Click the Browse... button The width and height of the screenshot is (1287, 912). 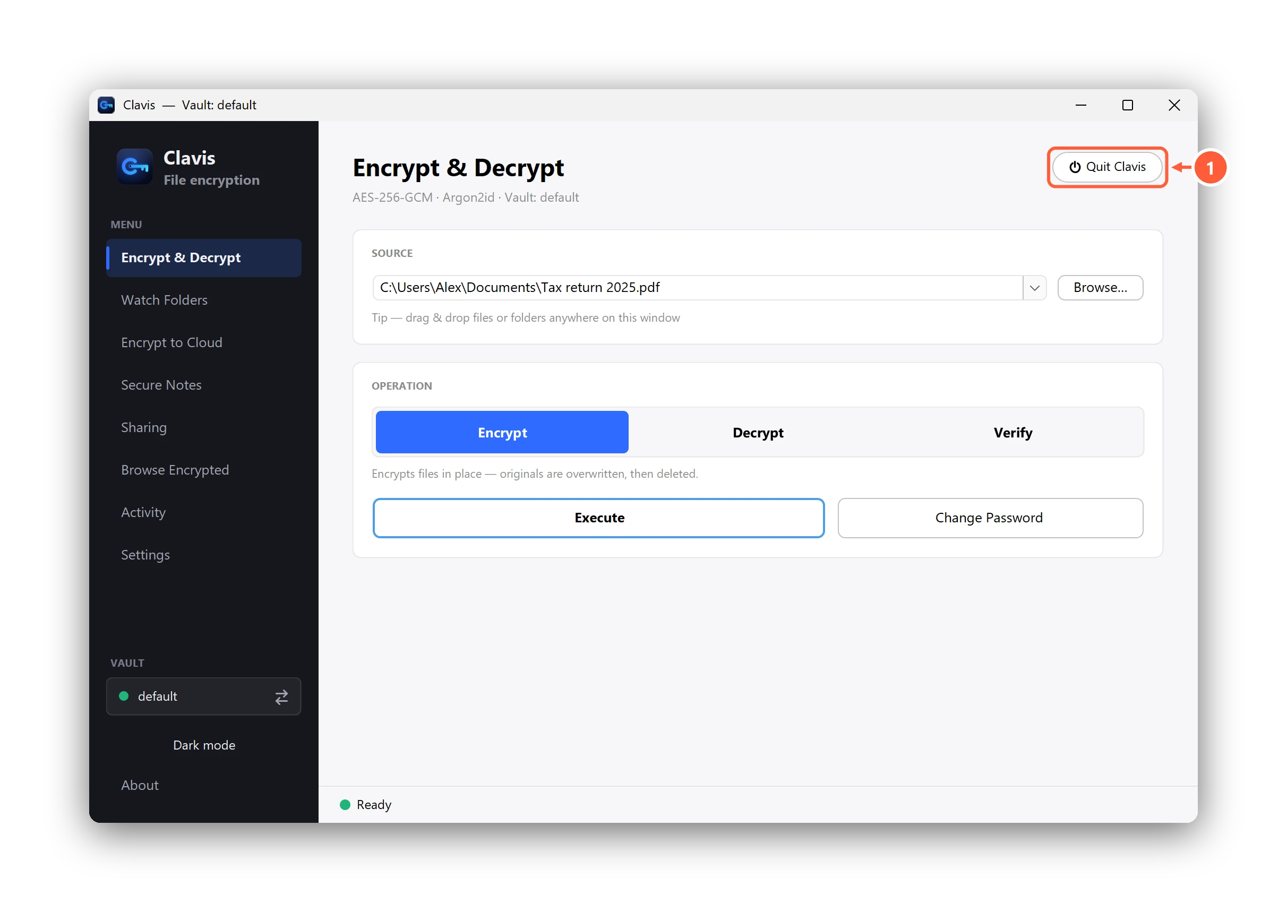pos(1100,288)
